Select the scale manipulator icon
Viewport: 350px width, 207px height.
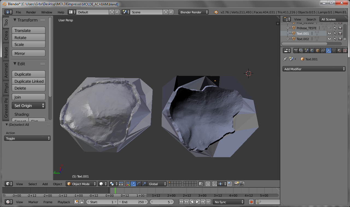(144, 184)
